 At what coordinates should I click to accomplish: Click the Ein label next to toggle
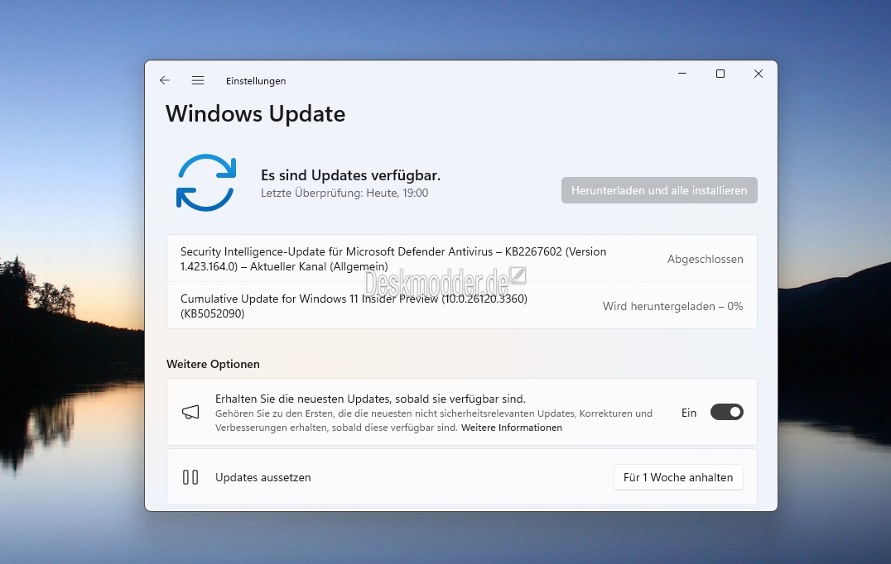tap(689, 413)
